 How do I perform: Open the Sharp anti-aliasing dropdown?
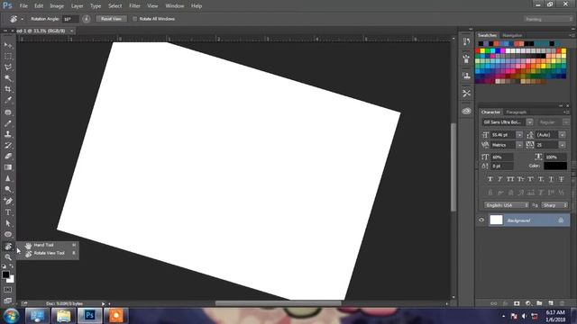554,205
